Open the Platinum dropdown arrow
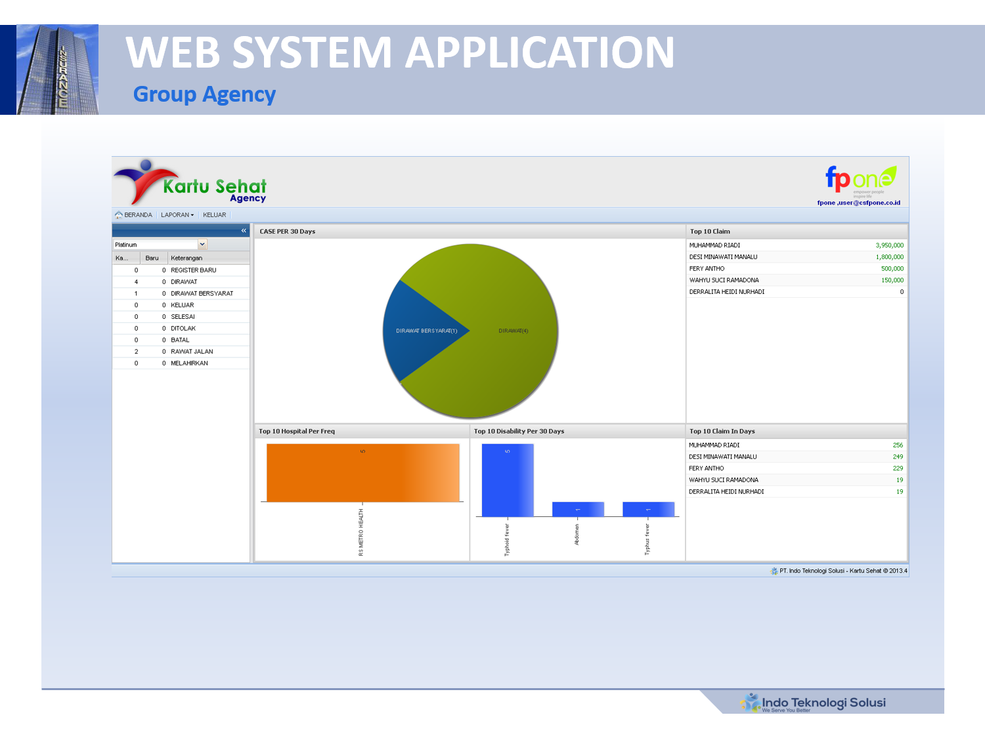The width and height of the screenshot is (985, 738). pos(202,245)
